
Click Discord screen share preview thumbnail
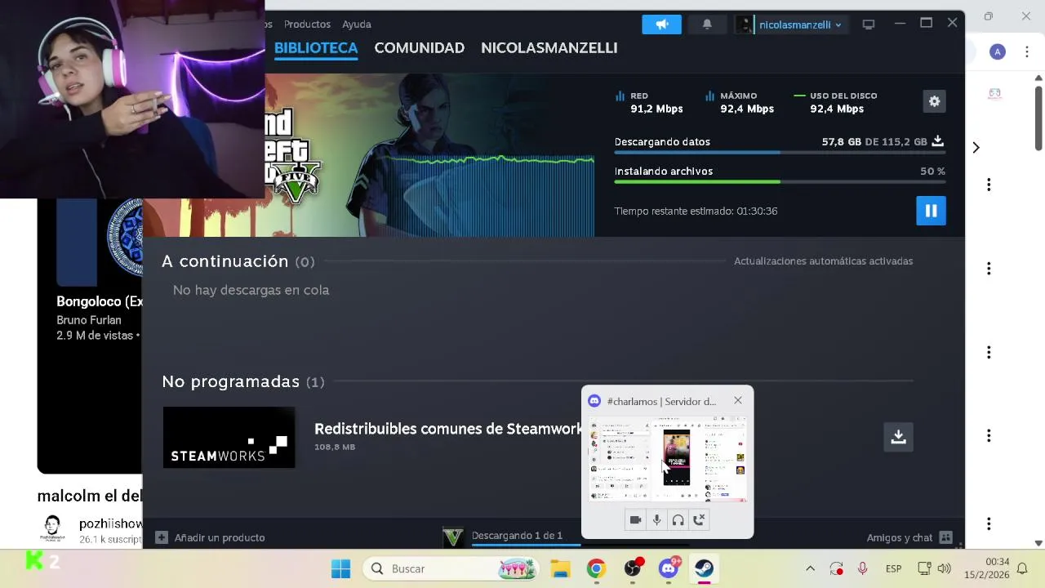point(667,458)
